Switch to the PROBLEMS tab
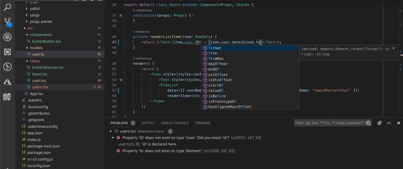The height and width of the screenshot is (169, 403). click(x=119, y=123)
